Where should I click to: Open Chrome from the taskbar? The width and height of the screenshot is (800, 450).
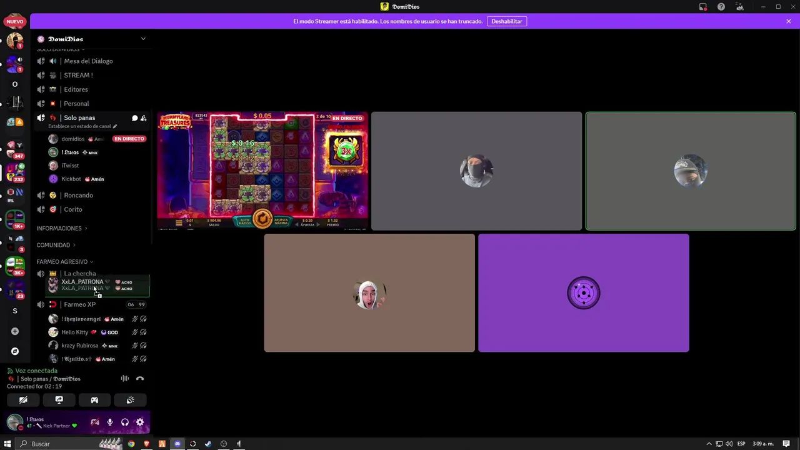coord(131,444)
